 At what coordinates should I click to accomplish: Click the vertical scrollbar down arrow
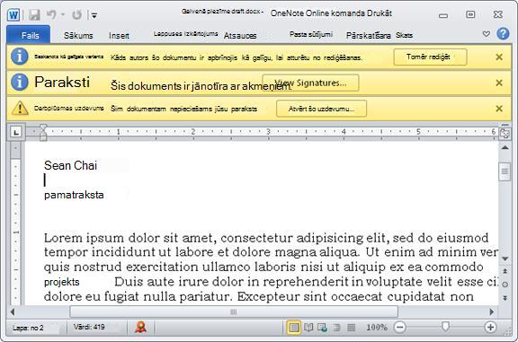(x=505, y=259)
